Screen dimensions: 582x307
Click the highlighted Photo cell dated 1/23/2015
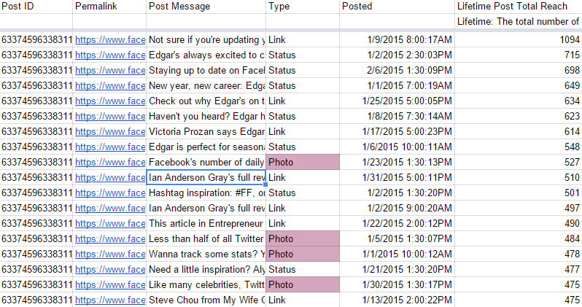[x=303, y=162]
